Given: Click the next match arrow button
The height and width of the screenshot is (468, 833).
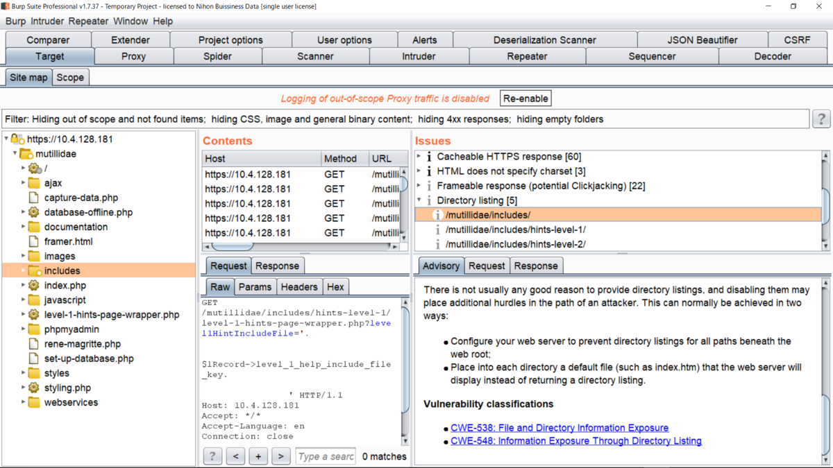Looking at the screenshot, I should click(280, 456).
